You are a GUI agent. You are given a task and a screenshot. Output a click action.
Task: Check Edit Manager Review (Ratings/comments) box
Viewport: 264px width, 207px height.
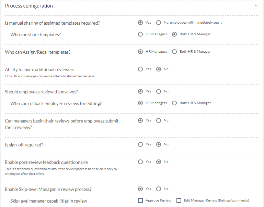pos(179,200)
